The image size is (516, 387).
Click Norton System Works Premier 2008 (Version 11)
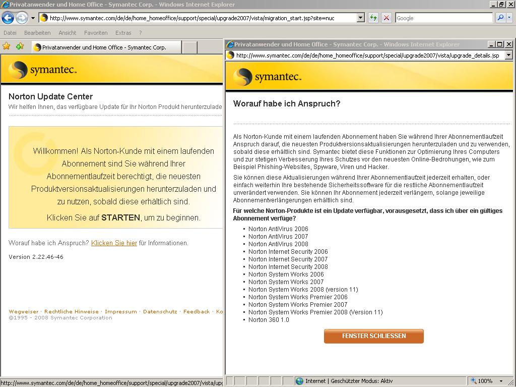coord(315,312)
